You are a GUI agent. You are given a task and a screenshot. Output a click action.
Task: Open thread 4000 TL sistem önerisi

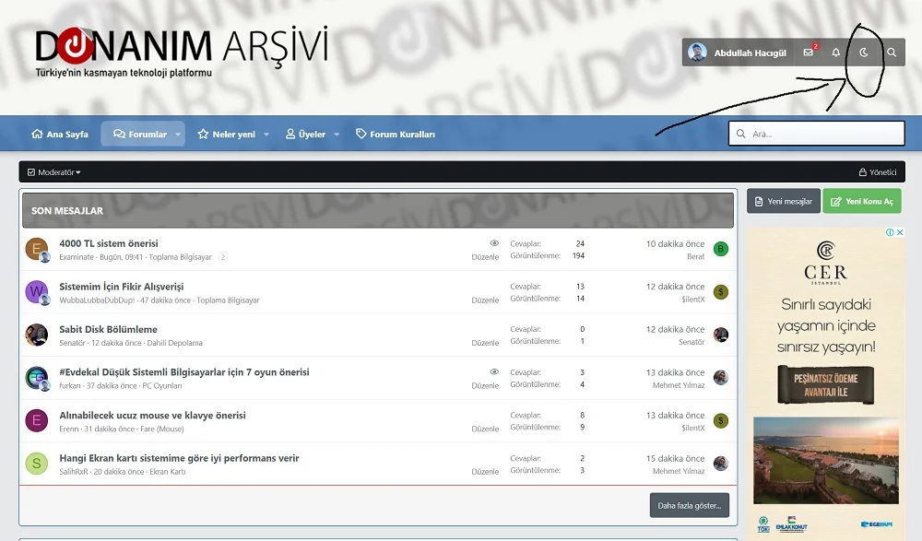coord(109,243)
